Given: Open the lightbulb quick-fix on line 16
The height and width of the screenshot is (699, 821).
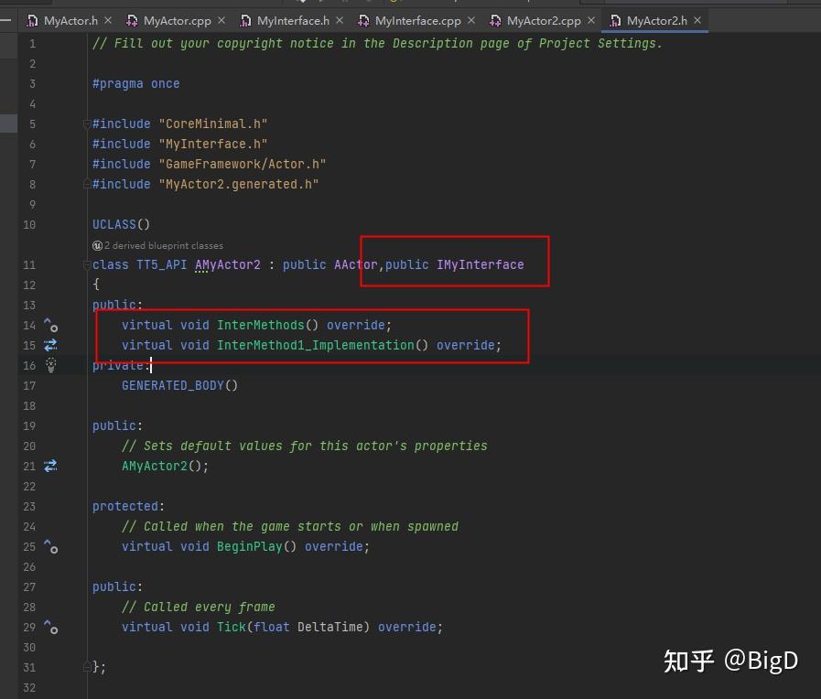Looking at the screenshot, I should pyautogui.click(x=50, y=365).
